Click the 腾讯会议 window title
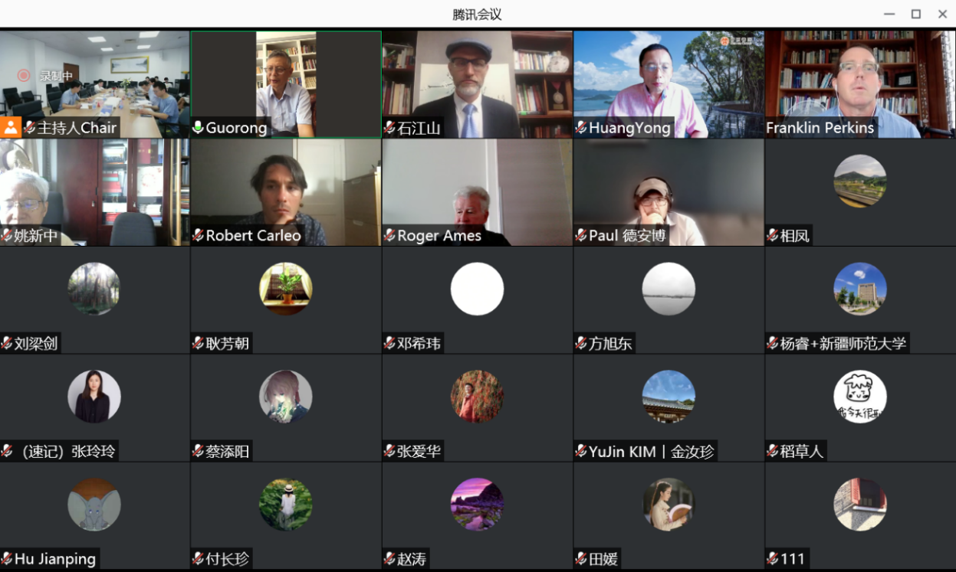 [477, 14]
